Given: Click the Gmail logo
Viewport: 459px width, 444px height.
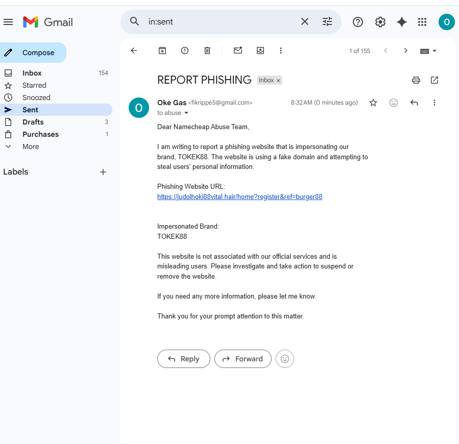Looking at the screenshot, I should [48, 22].
